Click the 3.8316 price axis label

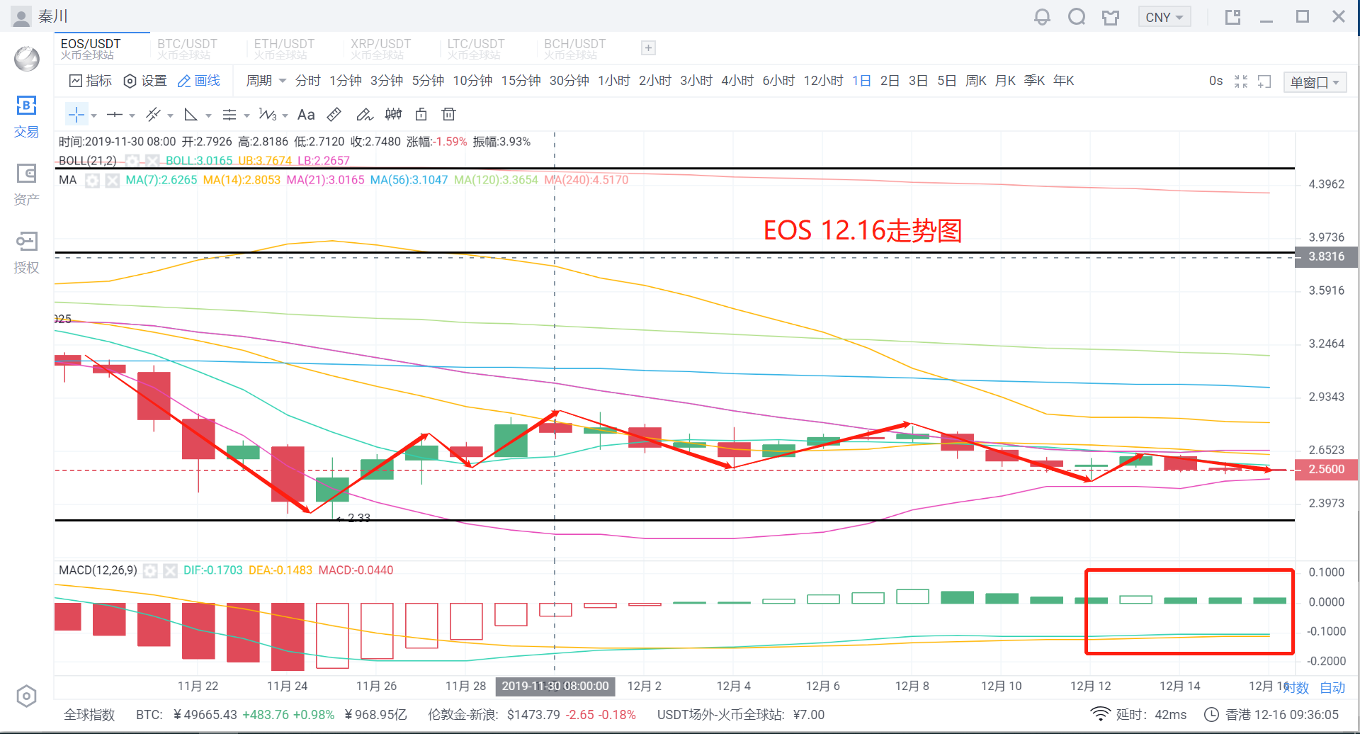(x=1326, y=256)
